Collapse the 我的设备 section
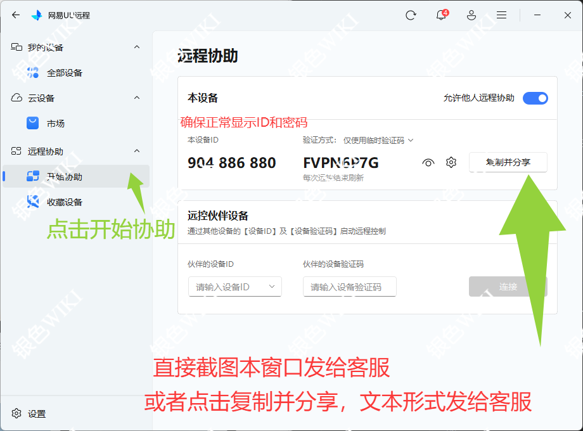The height and width of the screenshot is (431, 583). coord(137,46)
